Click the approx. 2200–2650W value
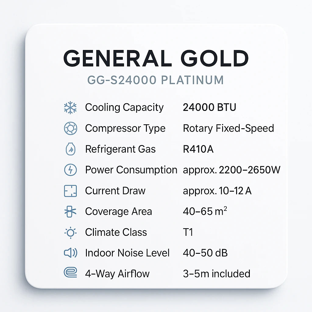Viewport: 312px width, 312px height. pyautogui.click(x=231, y=170)
